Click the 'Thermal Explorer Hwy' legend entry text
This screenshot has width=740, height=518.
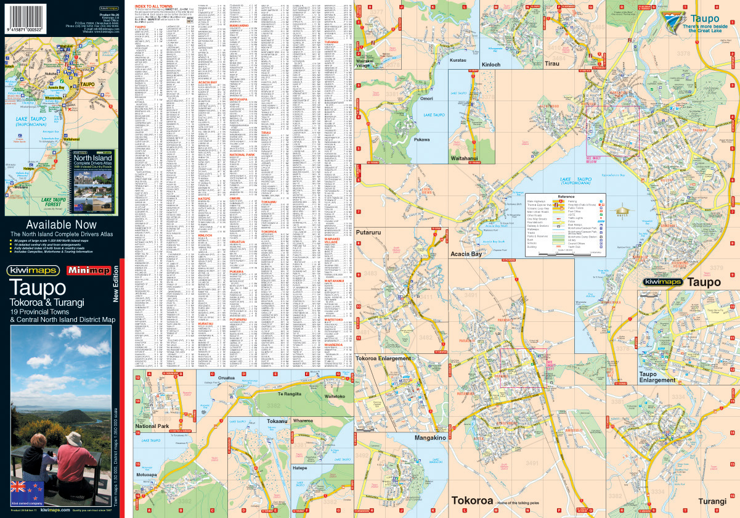click(x=539, y=205)
